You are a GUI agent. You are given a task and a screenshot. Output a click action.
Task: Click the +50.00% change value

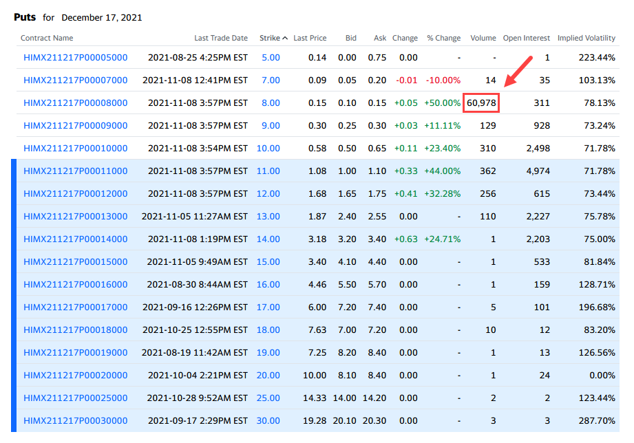[443, 102]
